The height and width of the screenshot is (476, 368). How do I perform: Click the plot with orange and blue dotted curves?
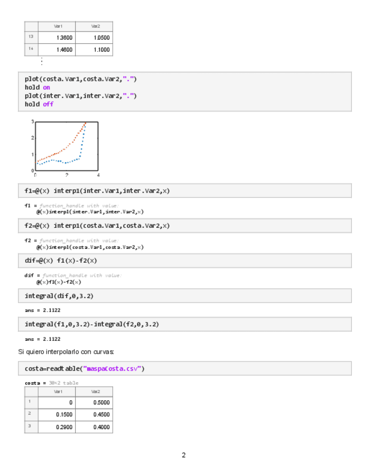66,145
